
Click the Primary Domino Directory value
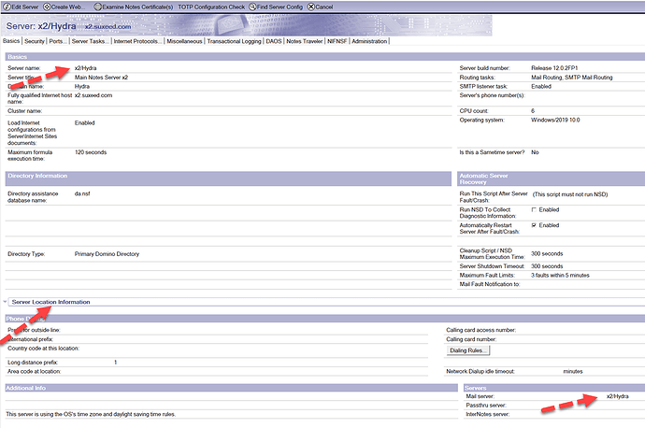(x=107, y=253)
